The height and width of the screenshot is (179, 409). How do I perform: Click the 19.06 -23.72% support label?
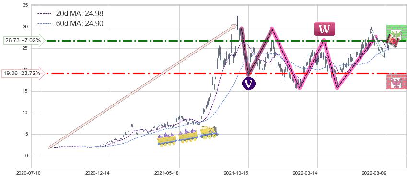coord(22,74)
